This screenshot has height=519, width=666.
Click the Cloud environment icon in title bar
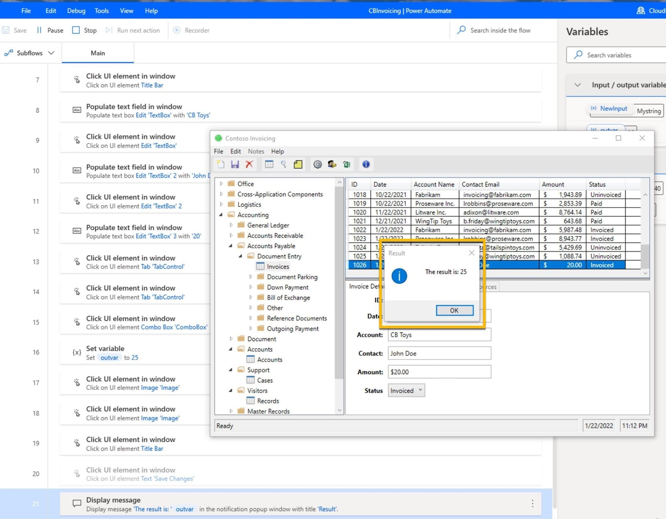click(x=641, y=10)
